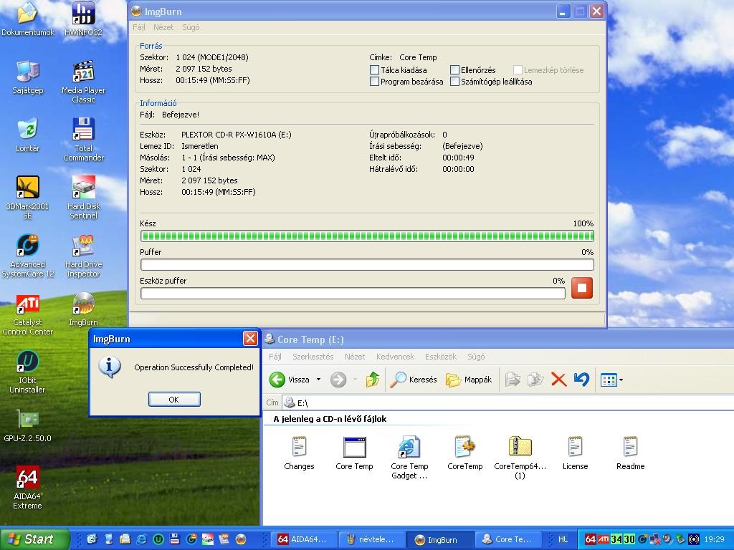Select the AIDA64 Extreme desktop icon
The height and width of the screenshot is (550, 734).
28,487
